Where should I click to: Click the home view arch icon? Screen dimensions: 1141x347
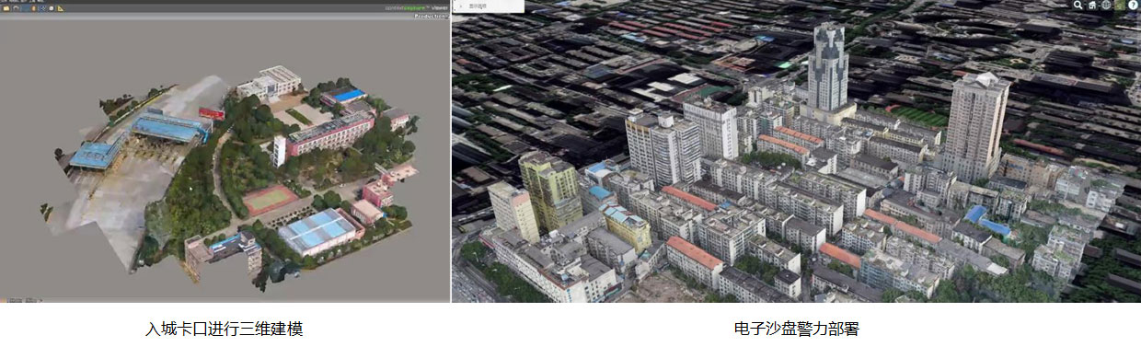tap(16, 8)
